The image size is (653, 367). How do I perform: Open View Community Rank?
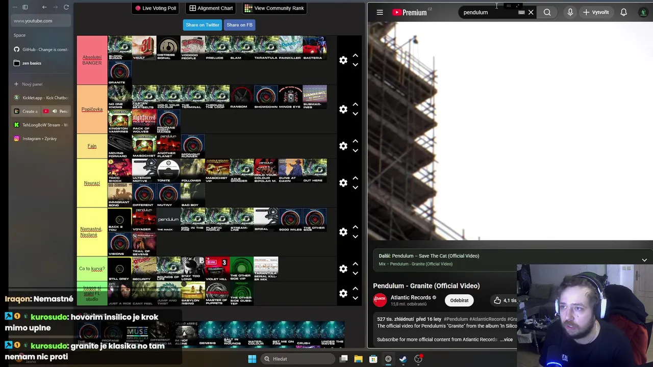pos(274,8)
